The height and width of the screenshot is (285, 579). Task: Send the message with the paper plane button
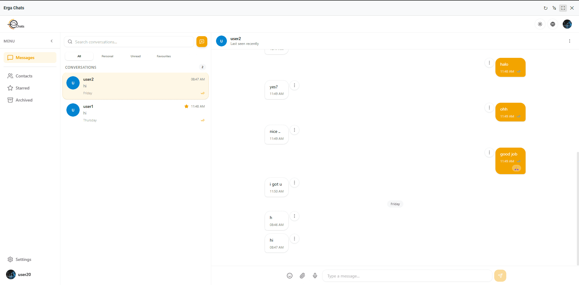(x=500, y=276)
